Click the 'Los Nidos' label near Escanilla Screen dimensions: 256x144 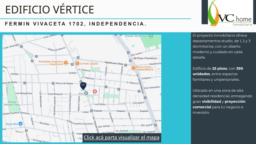[100, 104]
